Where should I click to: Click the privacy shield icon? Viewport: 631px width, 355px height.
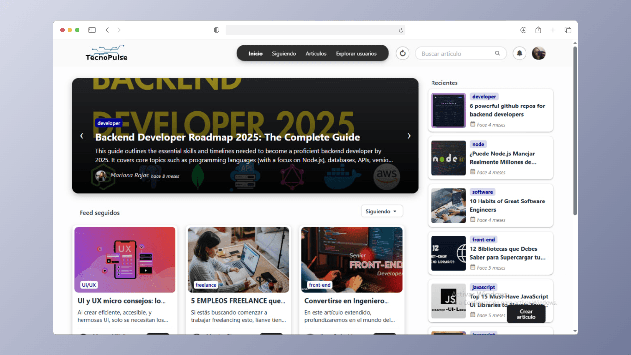coord(216,30)
